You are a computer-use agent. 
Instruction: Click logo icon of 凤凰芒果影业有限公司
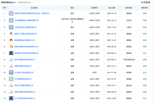11,66
